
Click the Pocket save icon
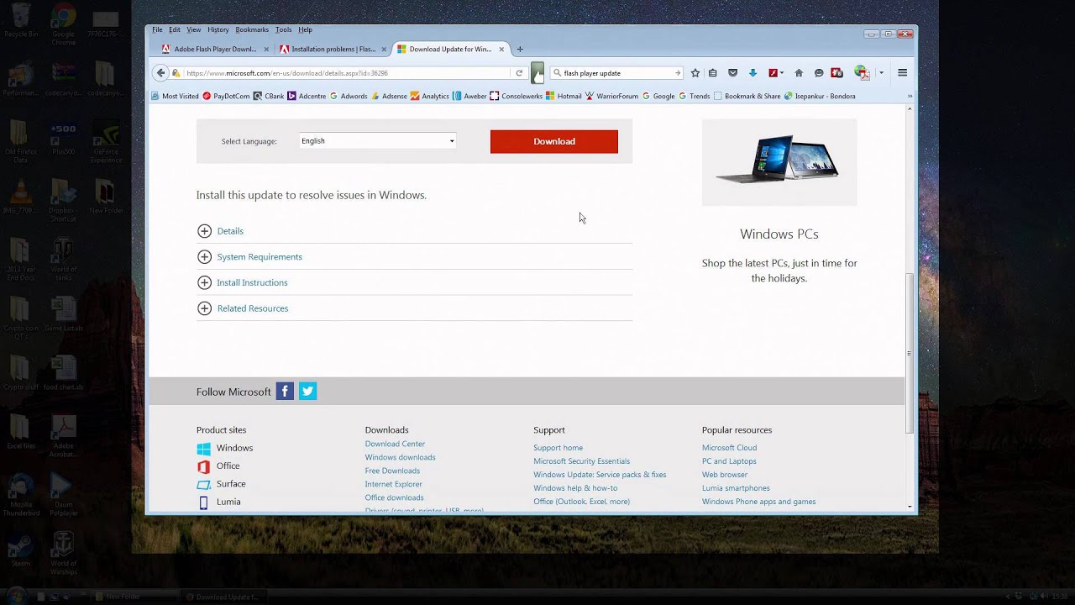click(x=732, y=73)
